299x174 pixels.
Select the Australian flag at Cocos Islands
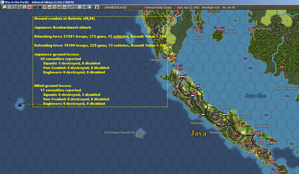click(20, 105)
